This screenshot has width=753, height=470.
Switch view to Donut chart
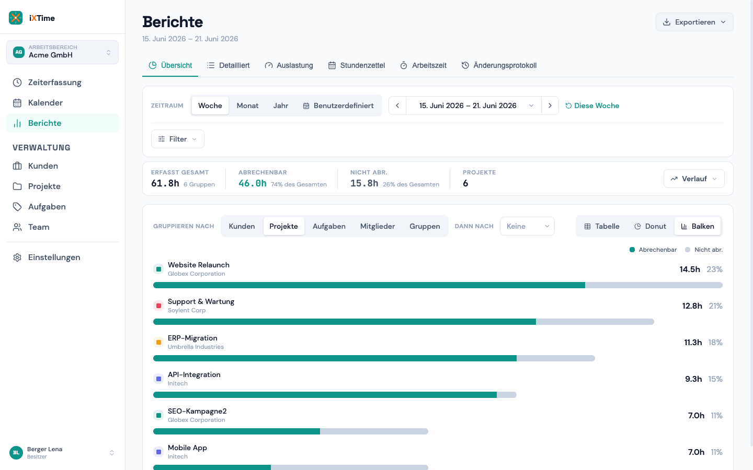coord(651,226)
